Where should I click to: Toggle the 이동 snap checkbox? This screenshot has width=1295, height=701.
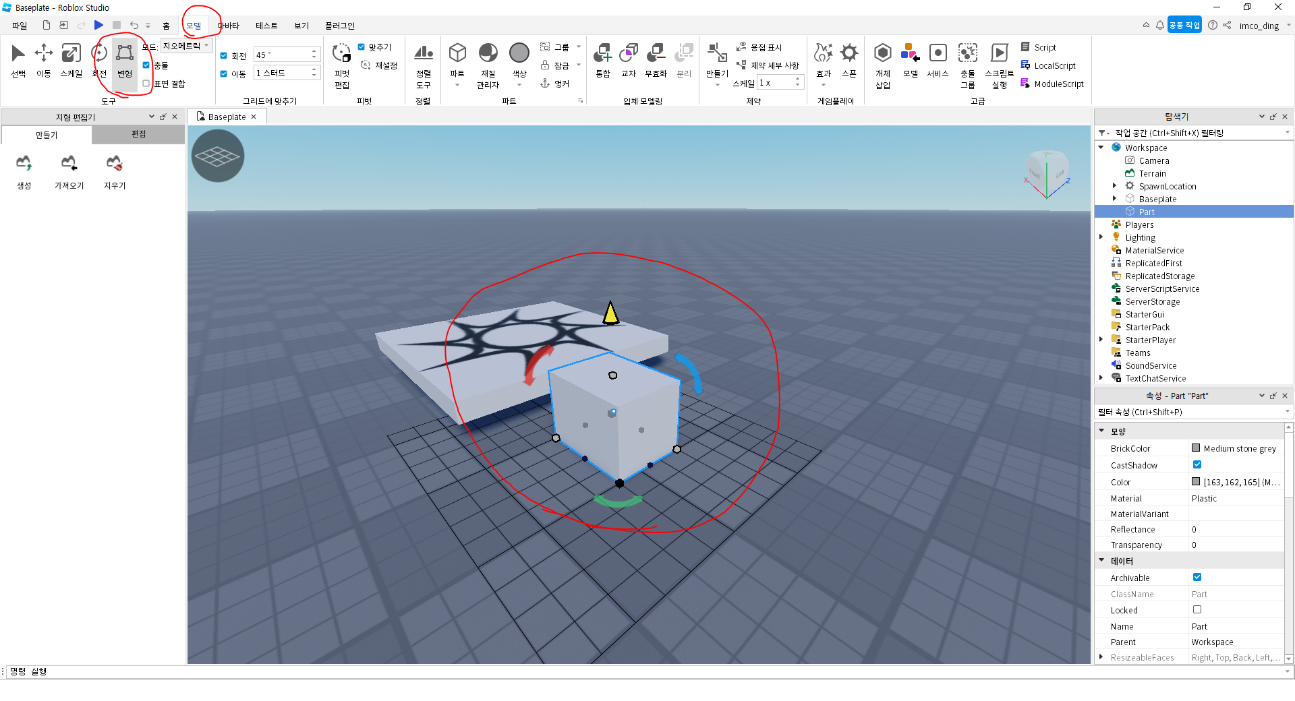(224, 73)
